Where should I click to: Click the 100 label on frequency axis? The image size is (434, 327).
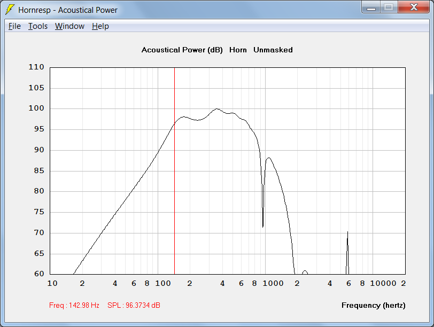162,283
